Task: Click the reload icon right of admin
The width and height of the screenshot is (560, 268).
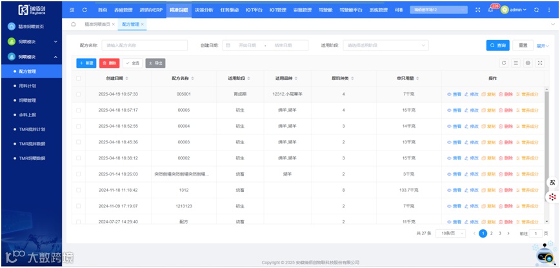Action: coord(536,10)
